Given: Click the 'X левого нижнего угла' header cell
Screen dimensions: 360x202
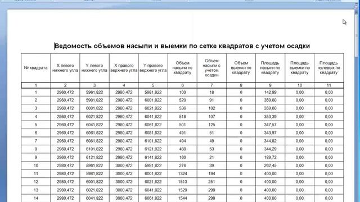Looking at the screenshot, I should coord(65,68).
